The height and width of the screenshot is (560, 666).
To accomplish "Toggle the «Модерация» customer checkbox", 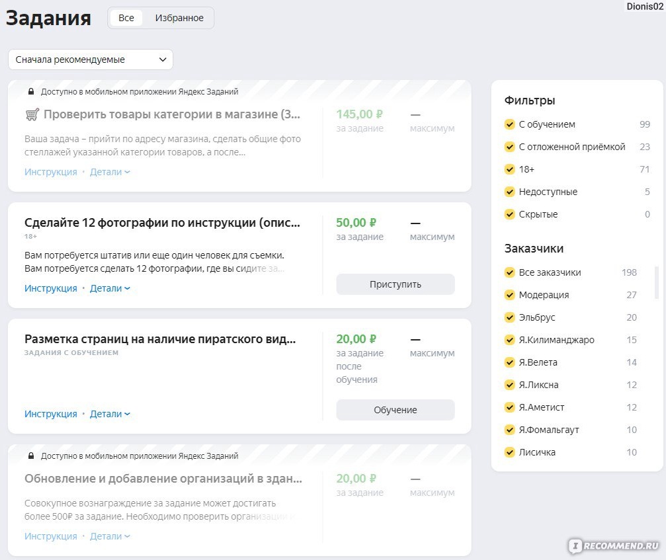I will tap(510, 294).
